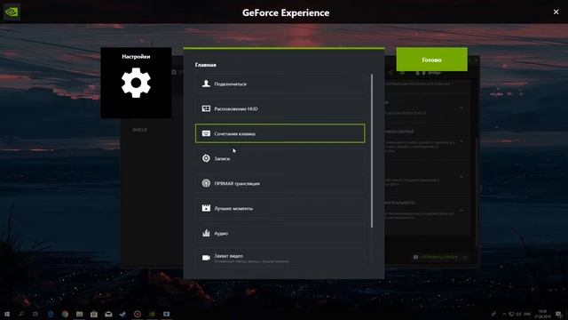Open the Захват видео settings row
The height and width of the screenshot is (320, 568).
[x=280, y=258]
